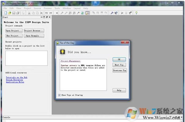Open the Tools menu

point(57,8)
